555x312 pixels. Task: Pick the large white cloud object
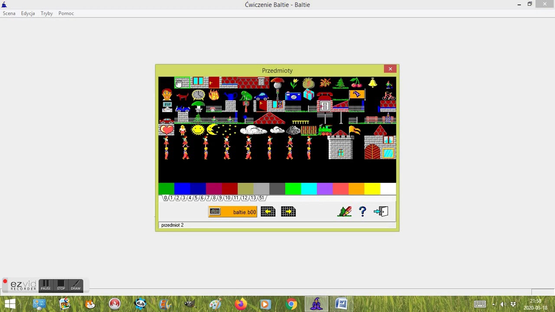click(x=254, y=130)
